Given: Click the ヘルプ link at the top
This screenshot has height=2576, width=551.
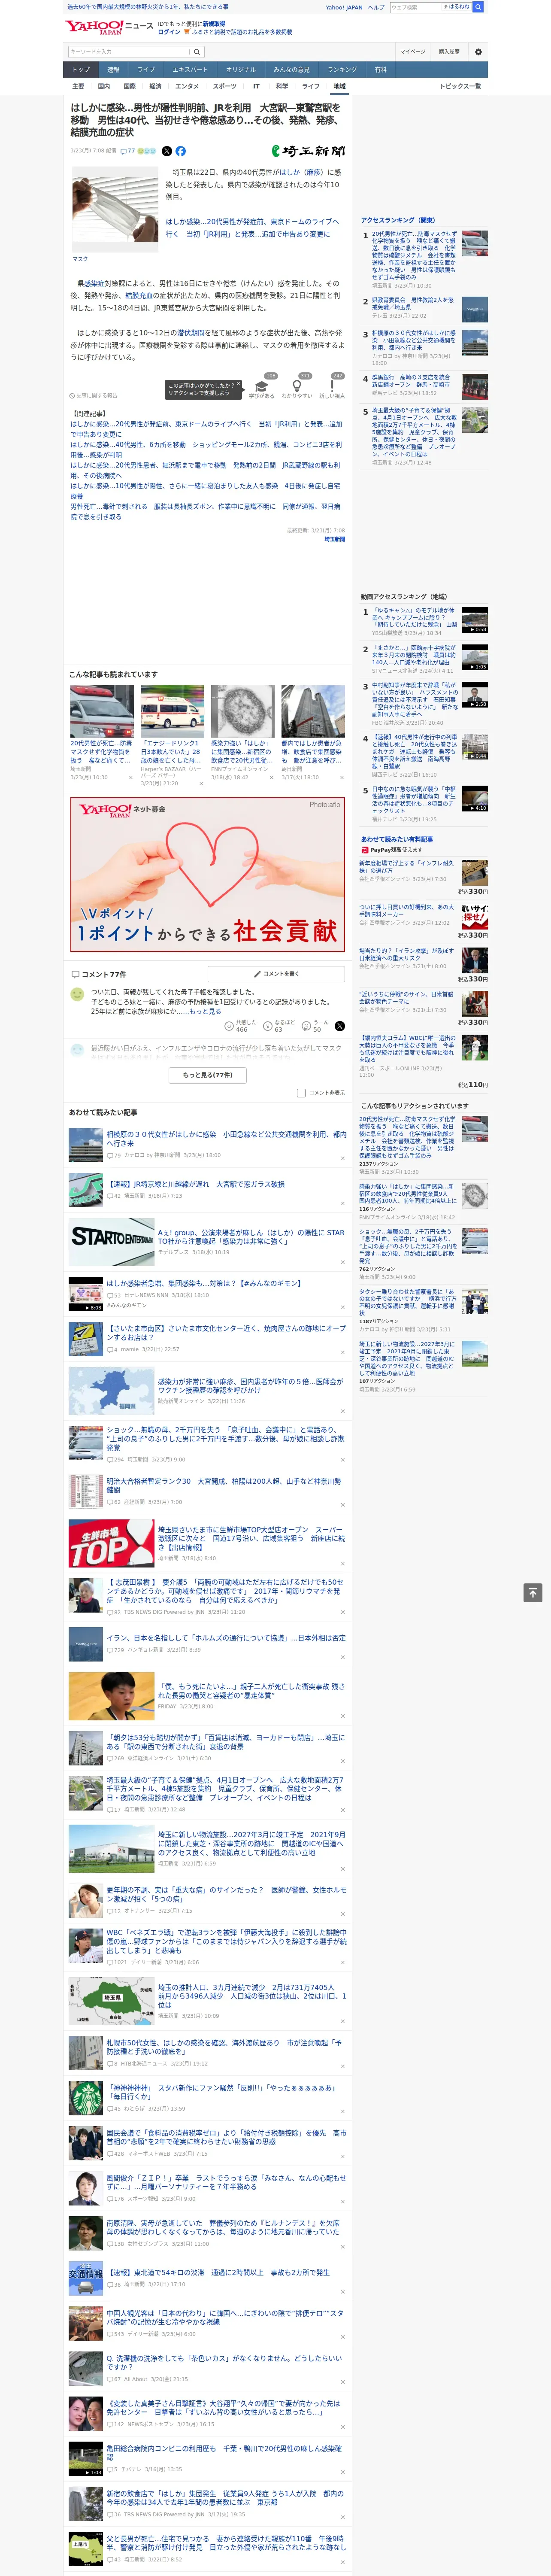Looking at the screenshot, I should click(x=376, y=7).
